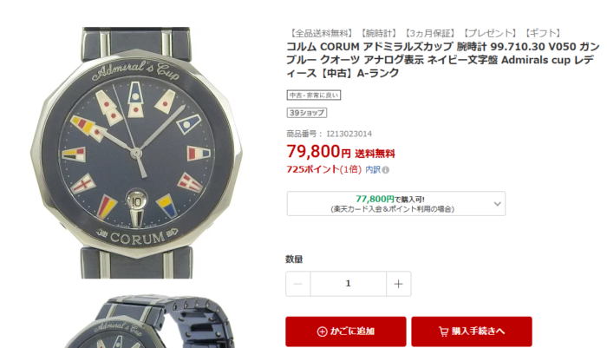Click the red 送料無料 label
This screenshot has width=607, height=348.
click(375, 154)
